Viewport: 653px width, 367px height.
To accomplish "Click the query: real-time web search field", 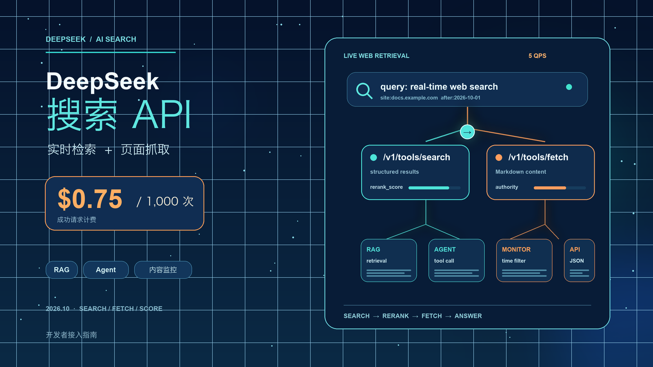I will click(467, 90).
